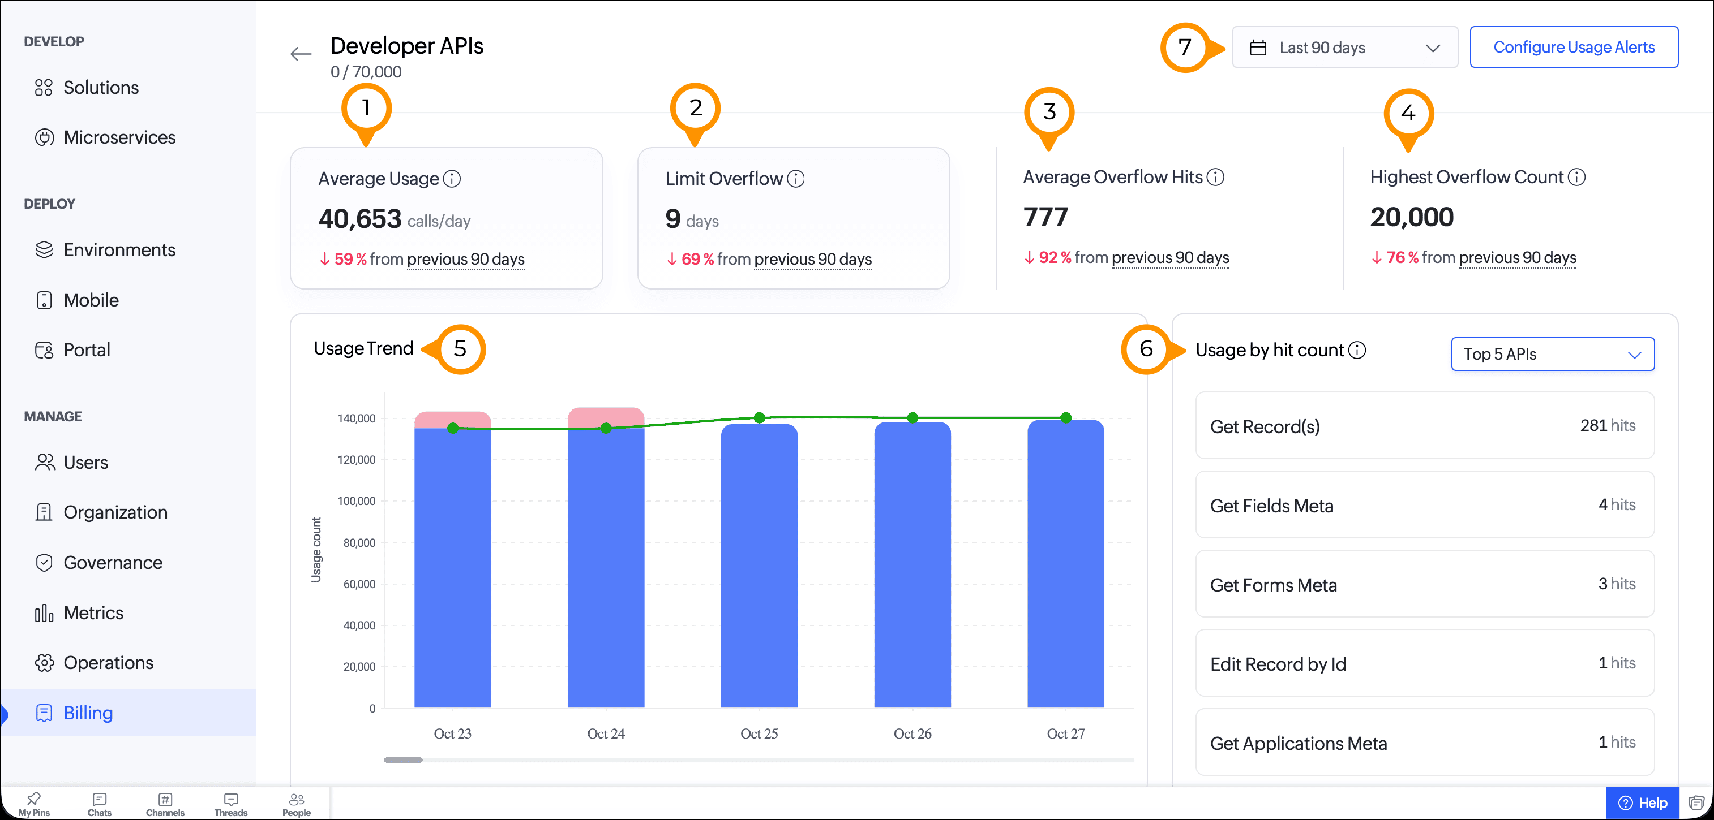Viewport: 1714px width, 820px height.
Task: Open the Channels icon in bottom bar
Action: point(165,802)
